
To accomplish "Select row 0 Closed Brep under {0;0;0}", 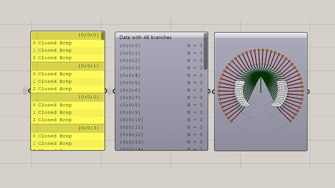I will pos(68,43).
